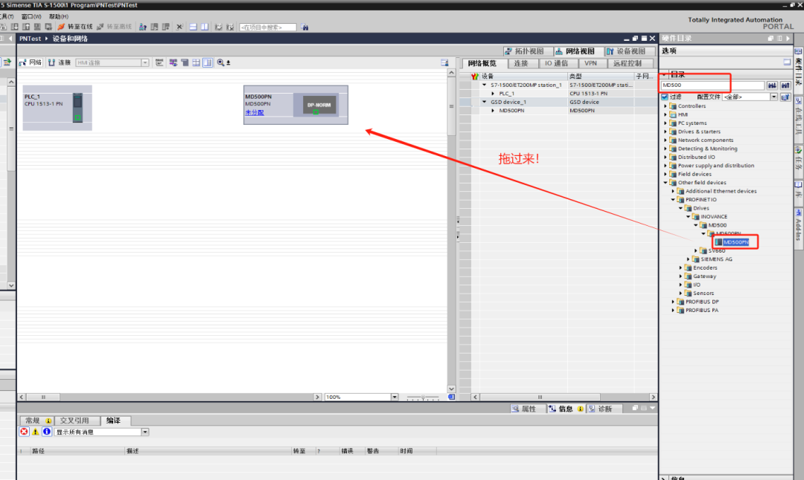Click the zoom slider below network view

click(423, 397)
